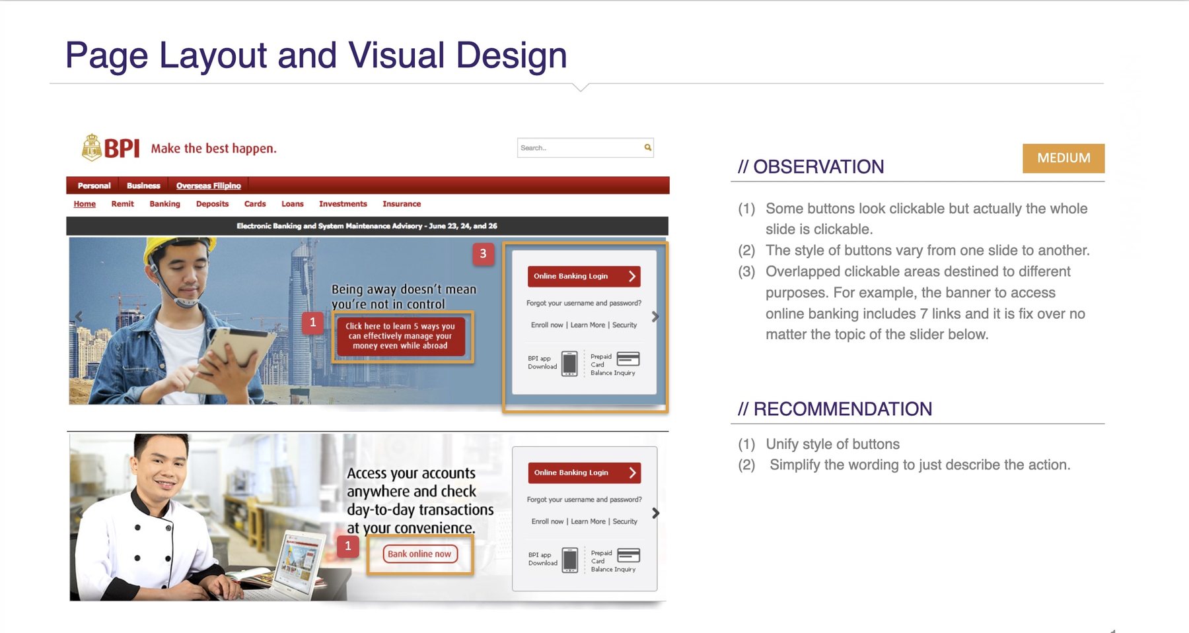Click 'Learn More' in the lower slide
The image size is (1189, 633).
[x=588, y=521]
